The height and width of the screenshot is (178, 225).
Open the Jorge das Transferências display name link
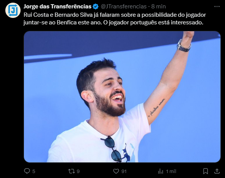pyautogui.click(x=57, y=6)
